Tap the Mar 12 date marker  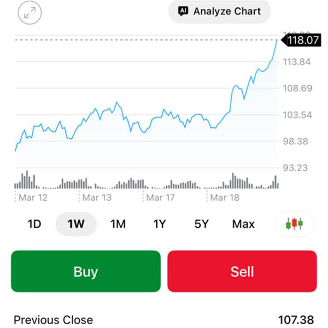33,197
